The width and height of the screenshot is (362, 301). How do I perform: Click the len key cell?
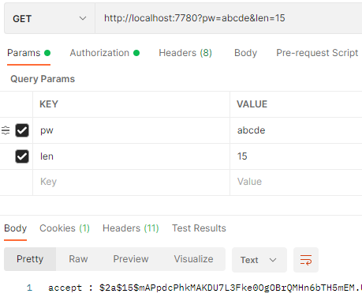coord(131,156)
